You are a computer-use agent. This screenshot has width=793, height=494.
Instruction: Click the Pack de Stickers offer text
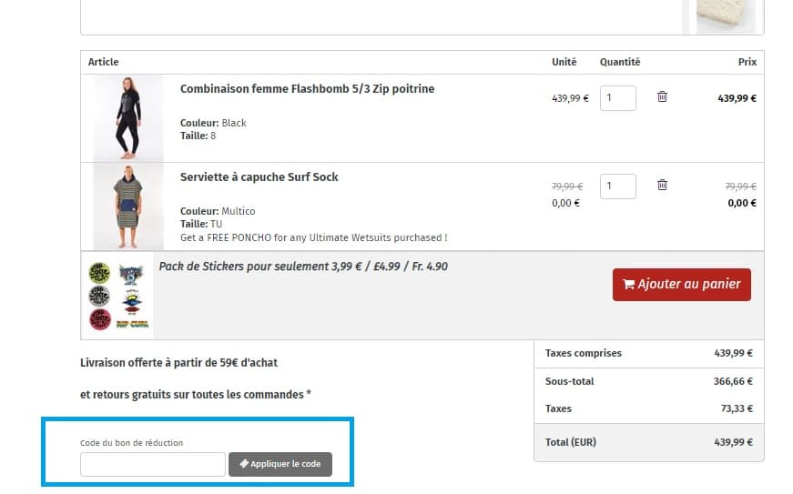(303, 267)
